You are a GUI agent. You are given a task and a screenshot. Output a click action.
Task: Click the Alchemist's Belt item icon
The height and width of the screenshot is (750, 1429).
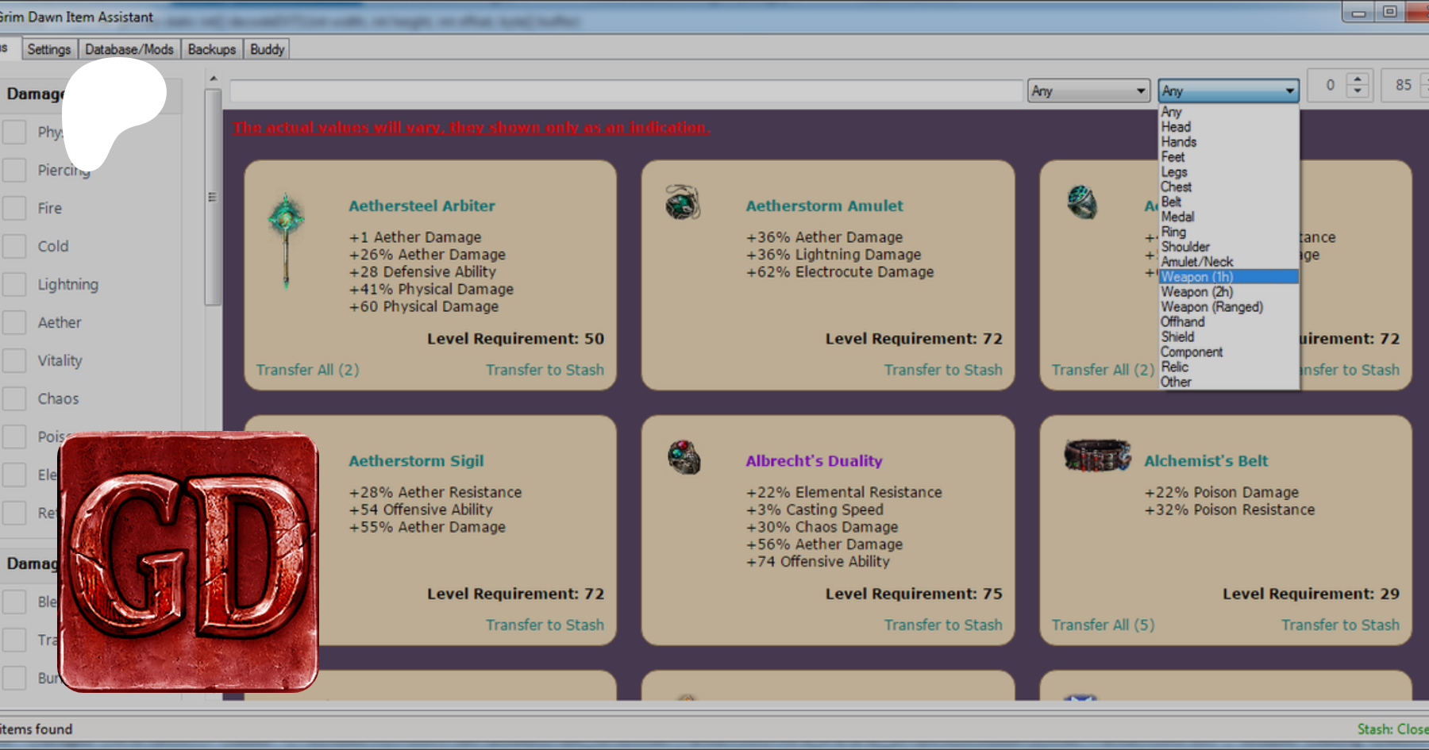pos(1097,456)
